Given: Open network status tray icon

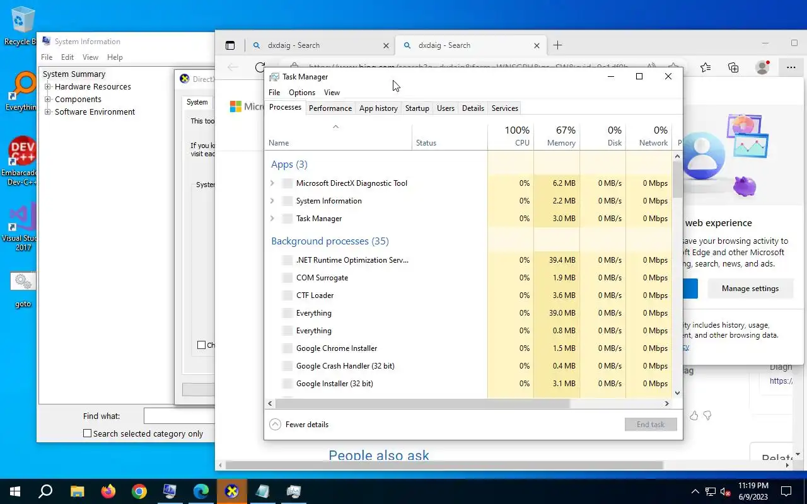Looking at the screenshot, I should point(711,491).
